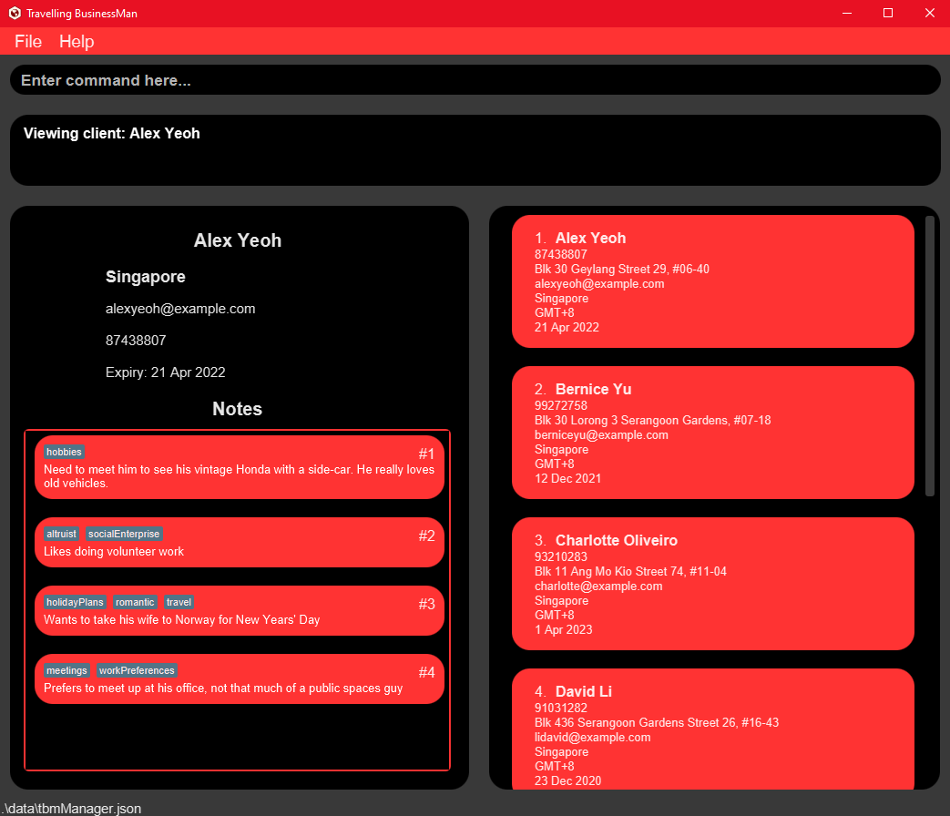Click the travel tag
This screenshot has width=950, height=816.
tap(179, 602)
